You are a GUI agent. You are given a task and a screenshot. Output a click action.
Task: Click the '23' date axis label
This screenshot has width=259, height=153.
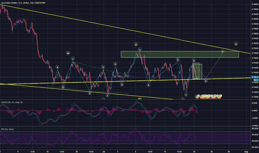[195, 152]
